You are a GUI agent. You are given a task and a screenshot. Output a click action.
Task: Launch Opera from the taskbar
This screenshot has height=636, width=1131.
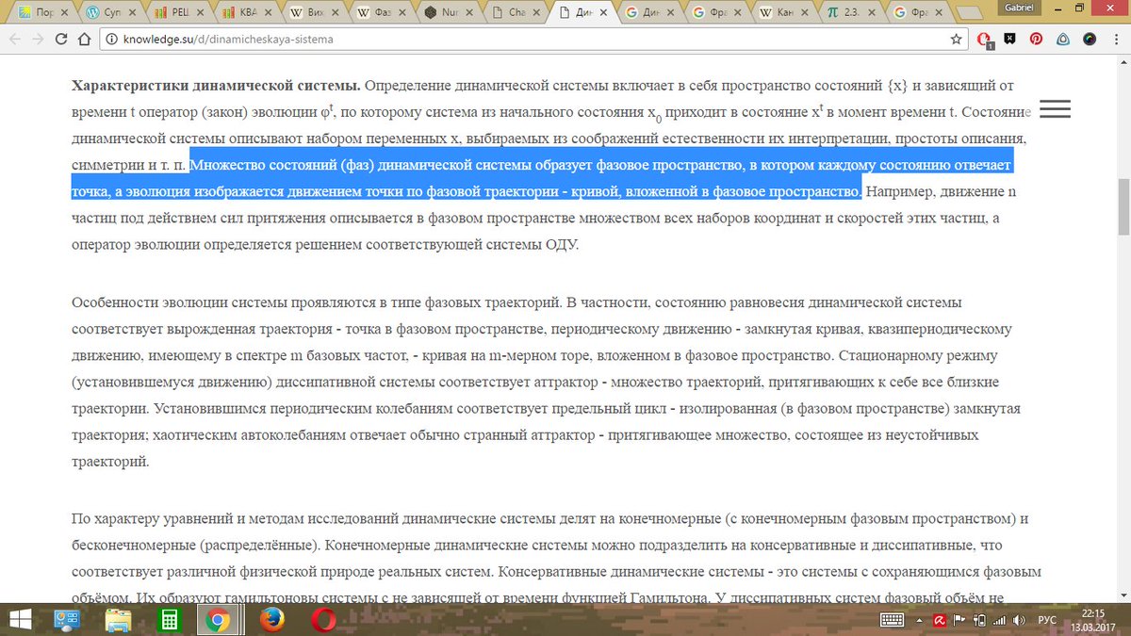324,620
